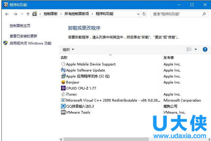Open the 组织 dropdown menu
The width and height of the screenshot is (211, 141).
coord(68,49)
